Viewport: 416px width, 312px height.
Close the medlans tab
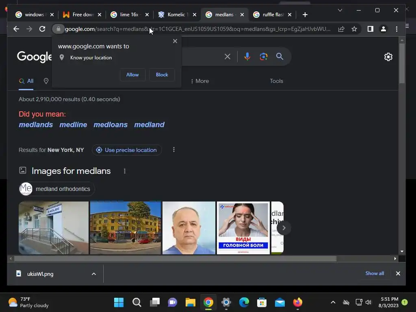click(x=242, y=15)
